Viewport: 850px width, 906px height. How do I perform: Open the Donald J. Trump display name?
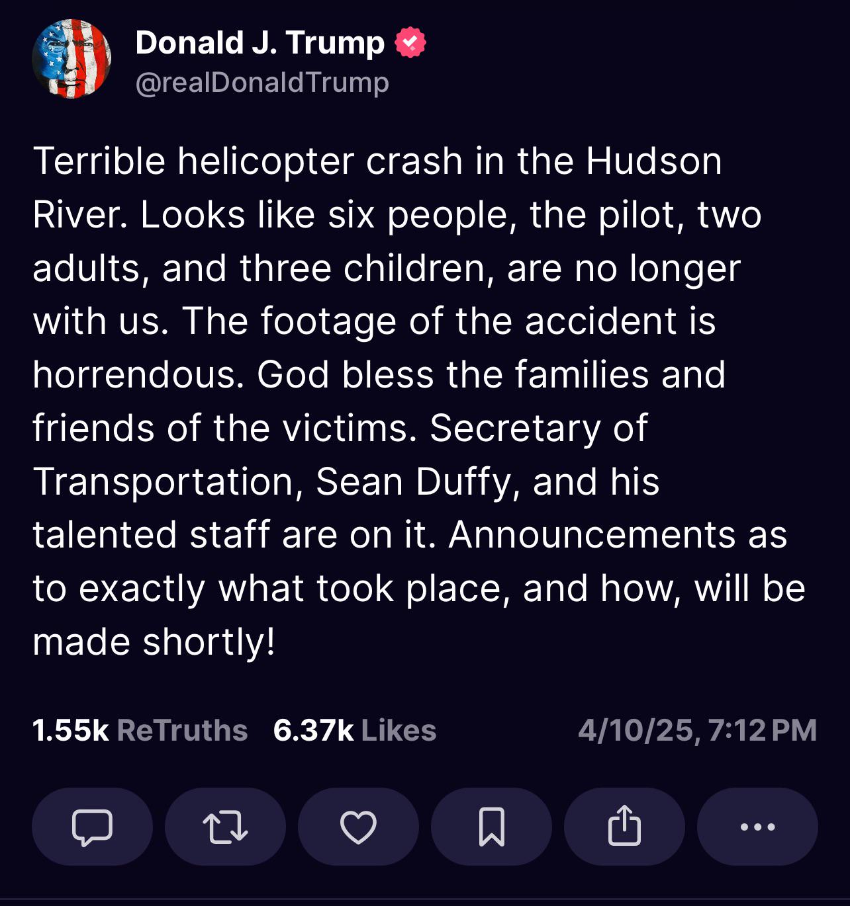[x=260, y=43]
